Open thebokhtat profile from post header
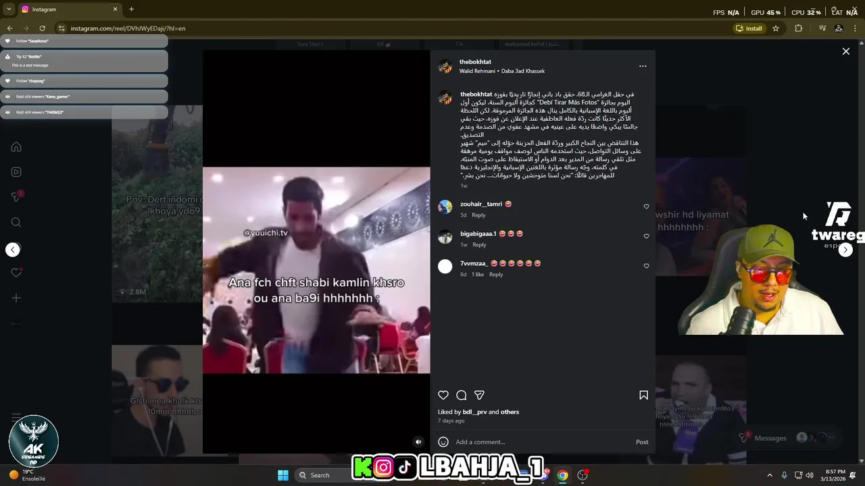 (475, 62)
